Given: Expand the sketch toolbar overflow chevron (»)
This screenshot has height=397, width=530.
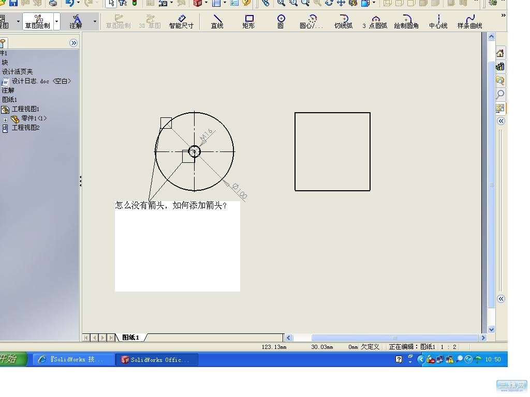Looking at the screenshot, I should click(x=503, y=15).
